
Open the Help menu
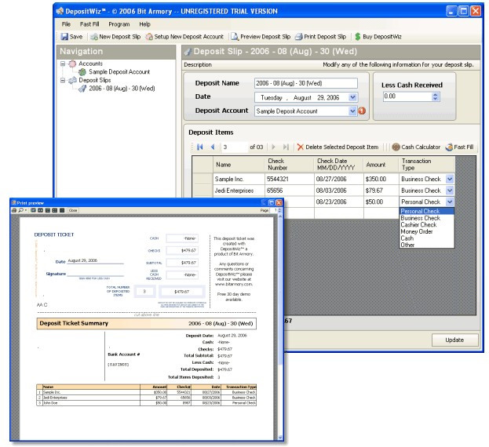(x=144, y=24)
